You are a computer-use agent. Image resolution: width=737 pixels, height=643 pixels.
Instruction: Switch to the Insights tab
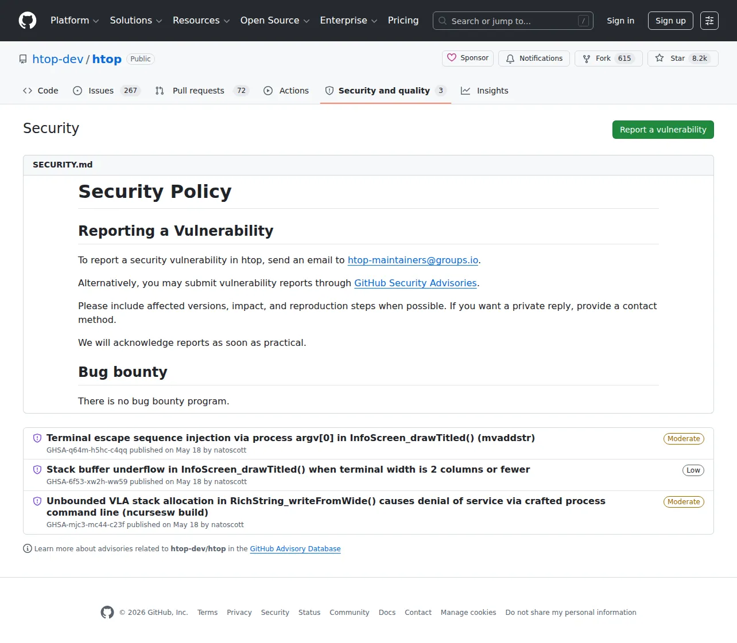[485, 91]
